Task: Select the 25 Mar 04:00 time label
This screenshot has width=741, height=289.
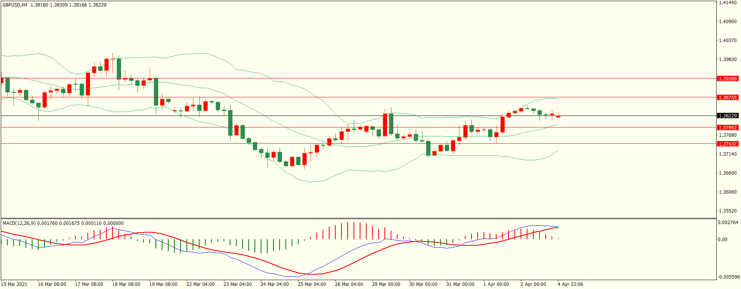Action: tap(312, 284)
